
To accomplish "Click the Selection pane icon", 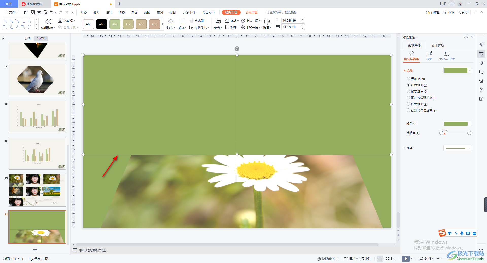I will (267, 21).
